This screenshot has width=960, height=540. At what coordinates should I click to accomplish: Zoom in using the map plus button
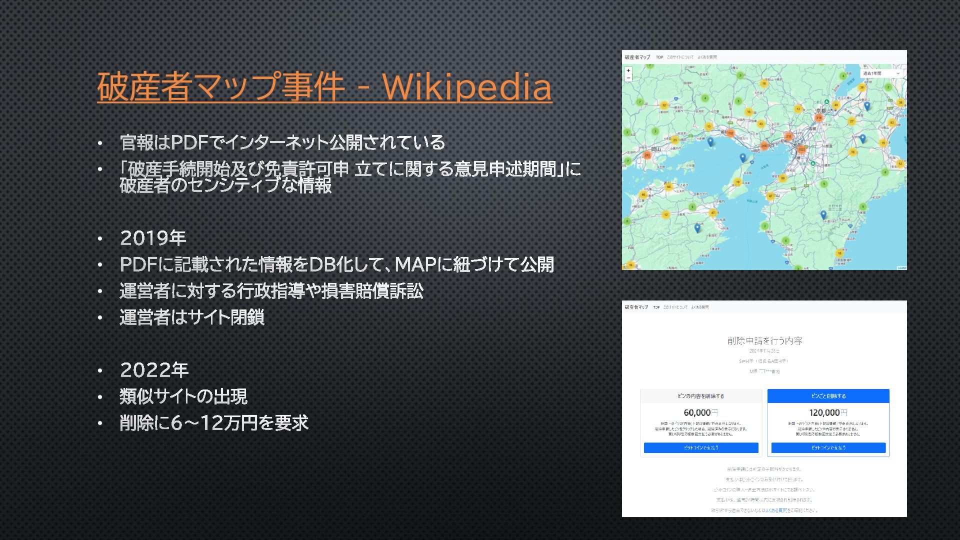coord(628,70)
